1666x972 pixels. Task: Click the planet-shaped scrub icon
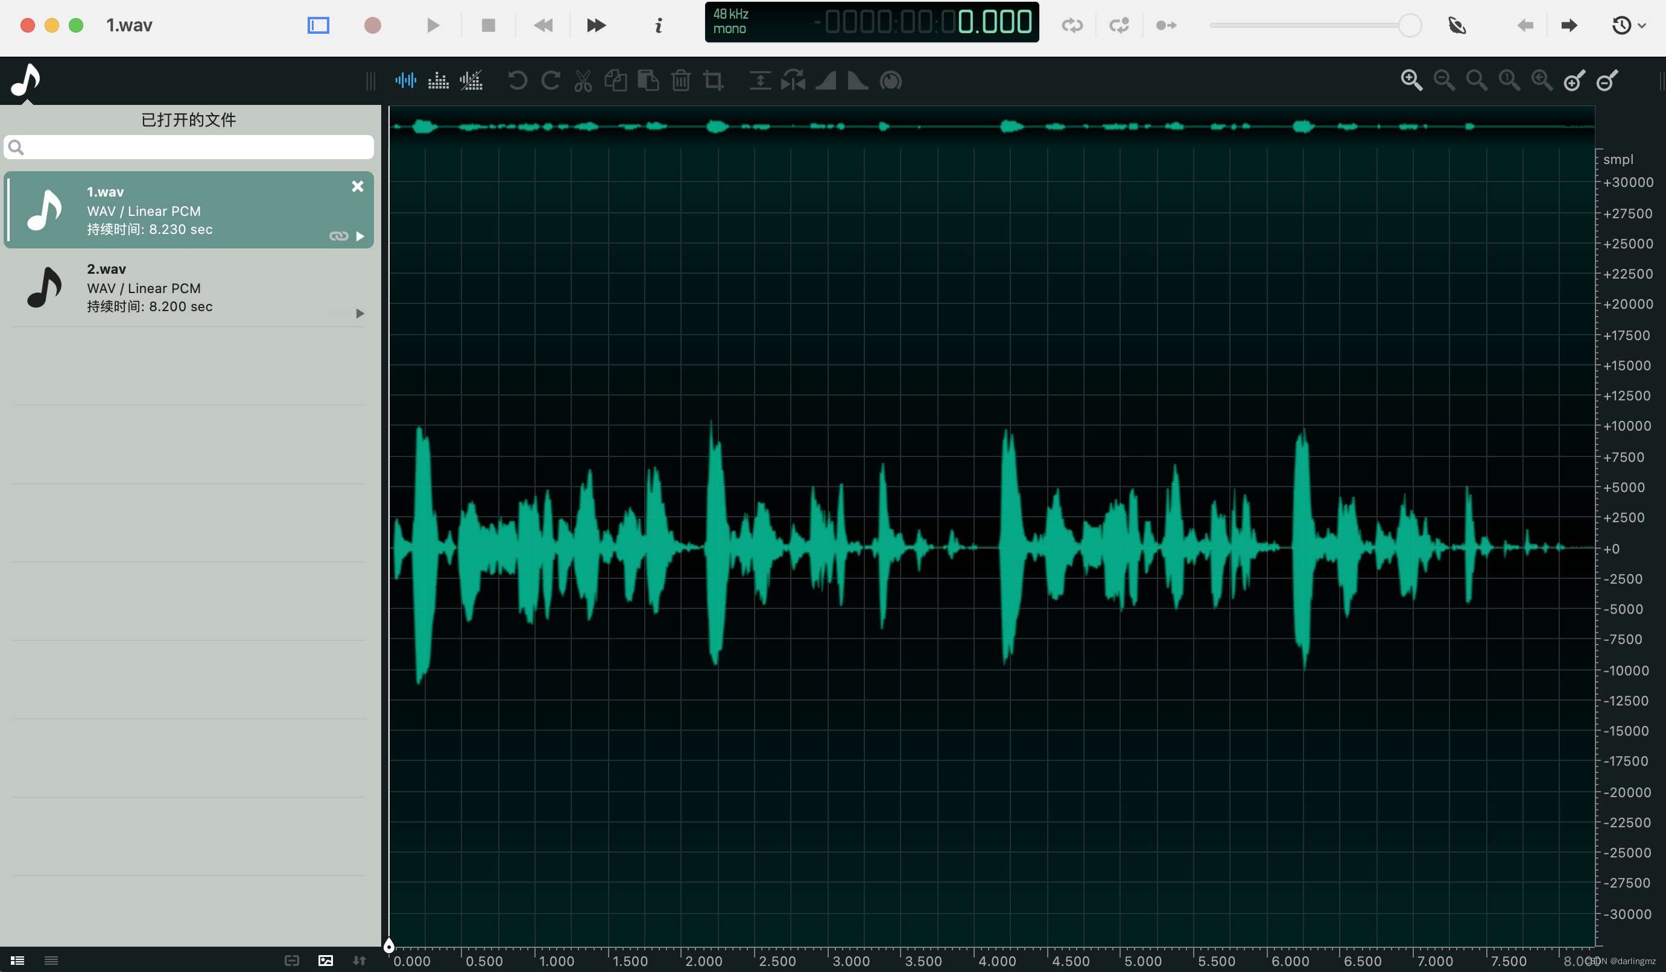(x=1457, y=25)
